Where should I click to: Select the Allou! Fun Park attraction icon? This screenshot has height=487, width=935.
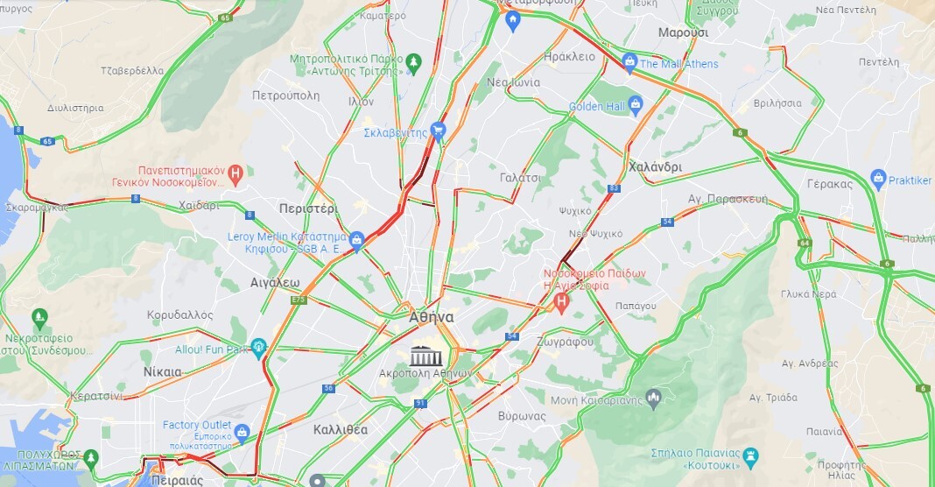[258, 347]
